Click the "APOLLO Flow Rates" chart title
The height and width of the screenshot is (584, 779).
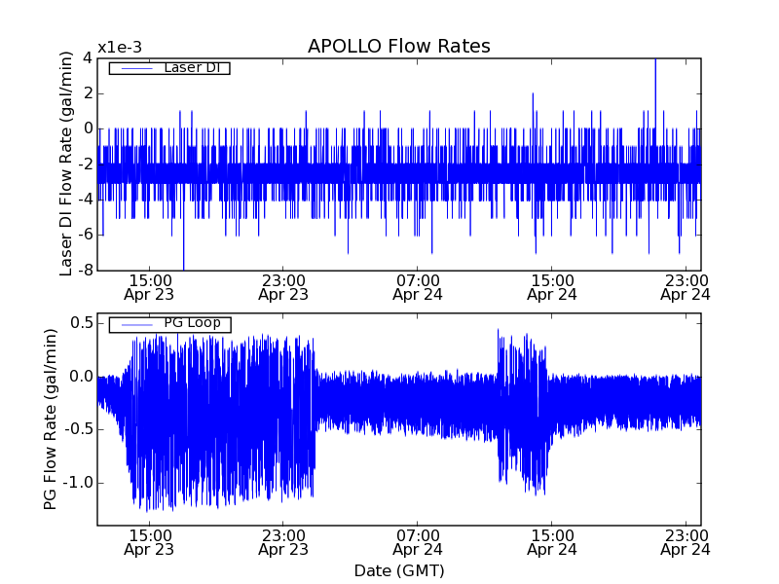[398, 47]
